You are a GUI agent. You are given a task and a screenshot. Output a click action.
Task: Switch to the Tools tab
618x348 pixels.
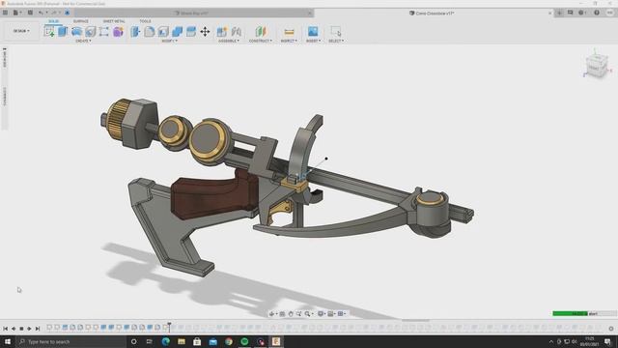click(x=145, y=21)
